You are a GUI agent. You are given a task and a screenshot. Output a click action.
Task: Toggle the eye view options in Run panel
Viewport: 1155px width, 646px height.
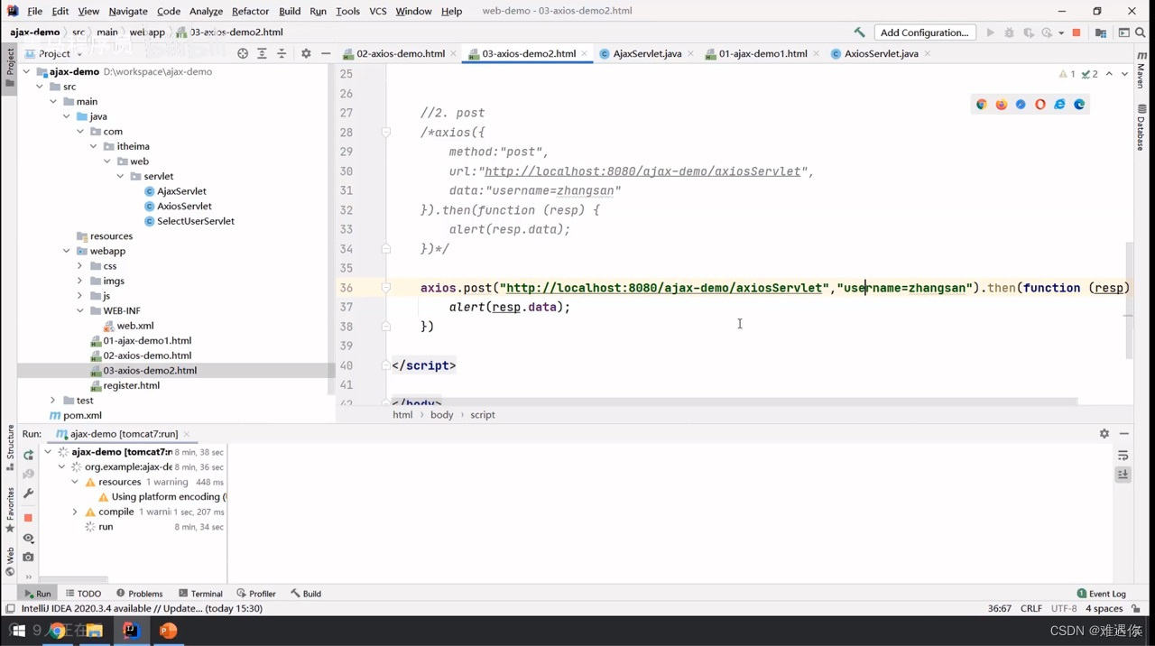click(x=28, y=538)
